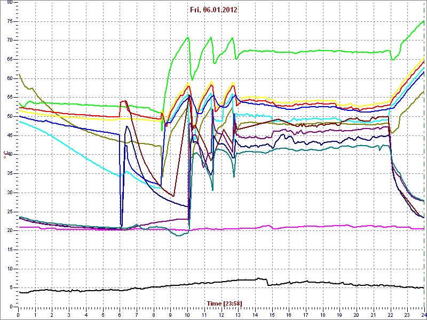Click temperature axis value 30
This screenshot has height=320, width=427.
point(10,193)
